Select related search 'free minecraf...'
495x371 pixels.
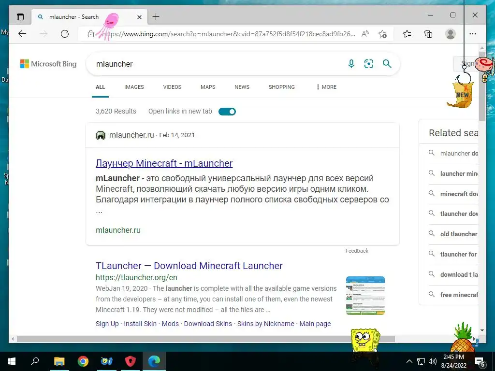pos(453,295)
